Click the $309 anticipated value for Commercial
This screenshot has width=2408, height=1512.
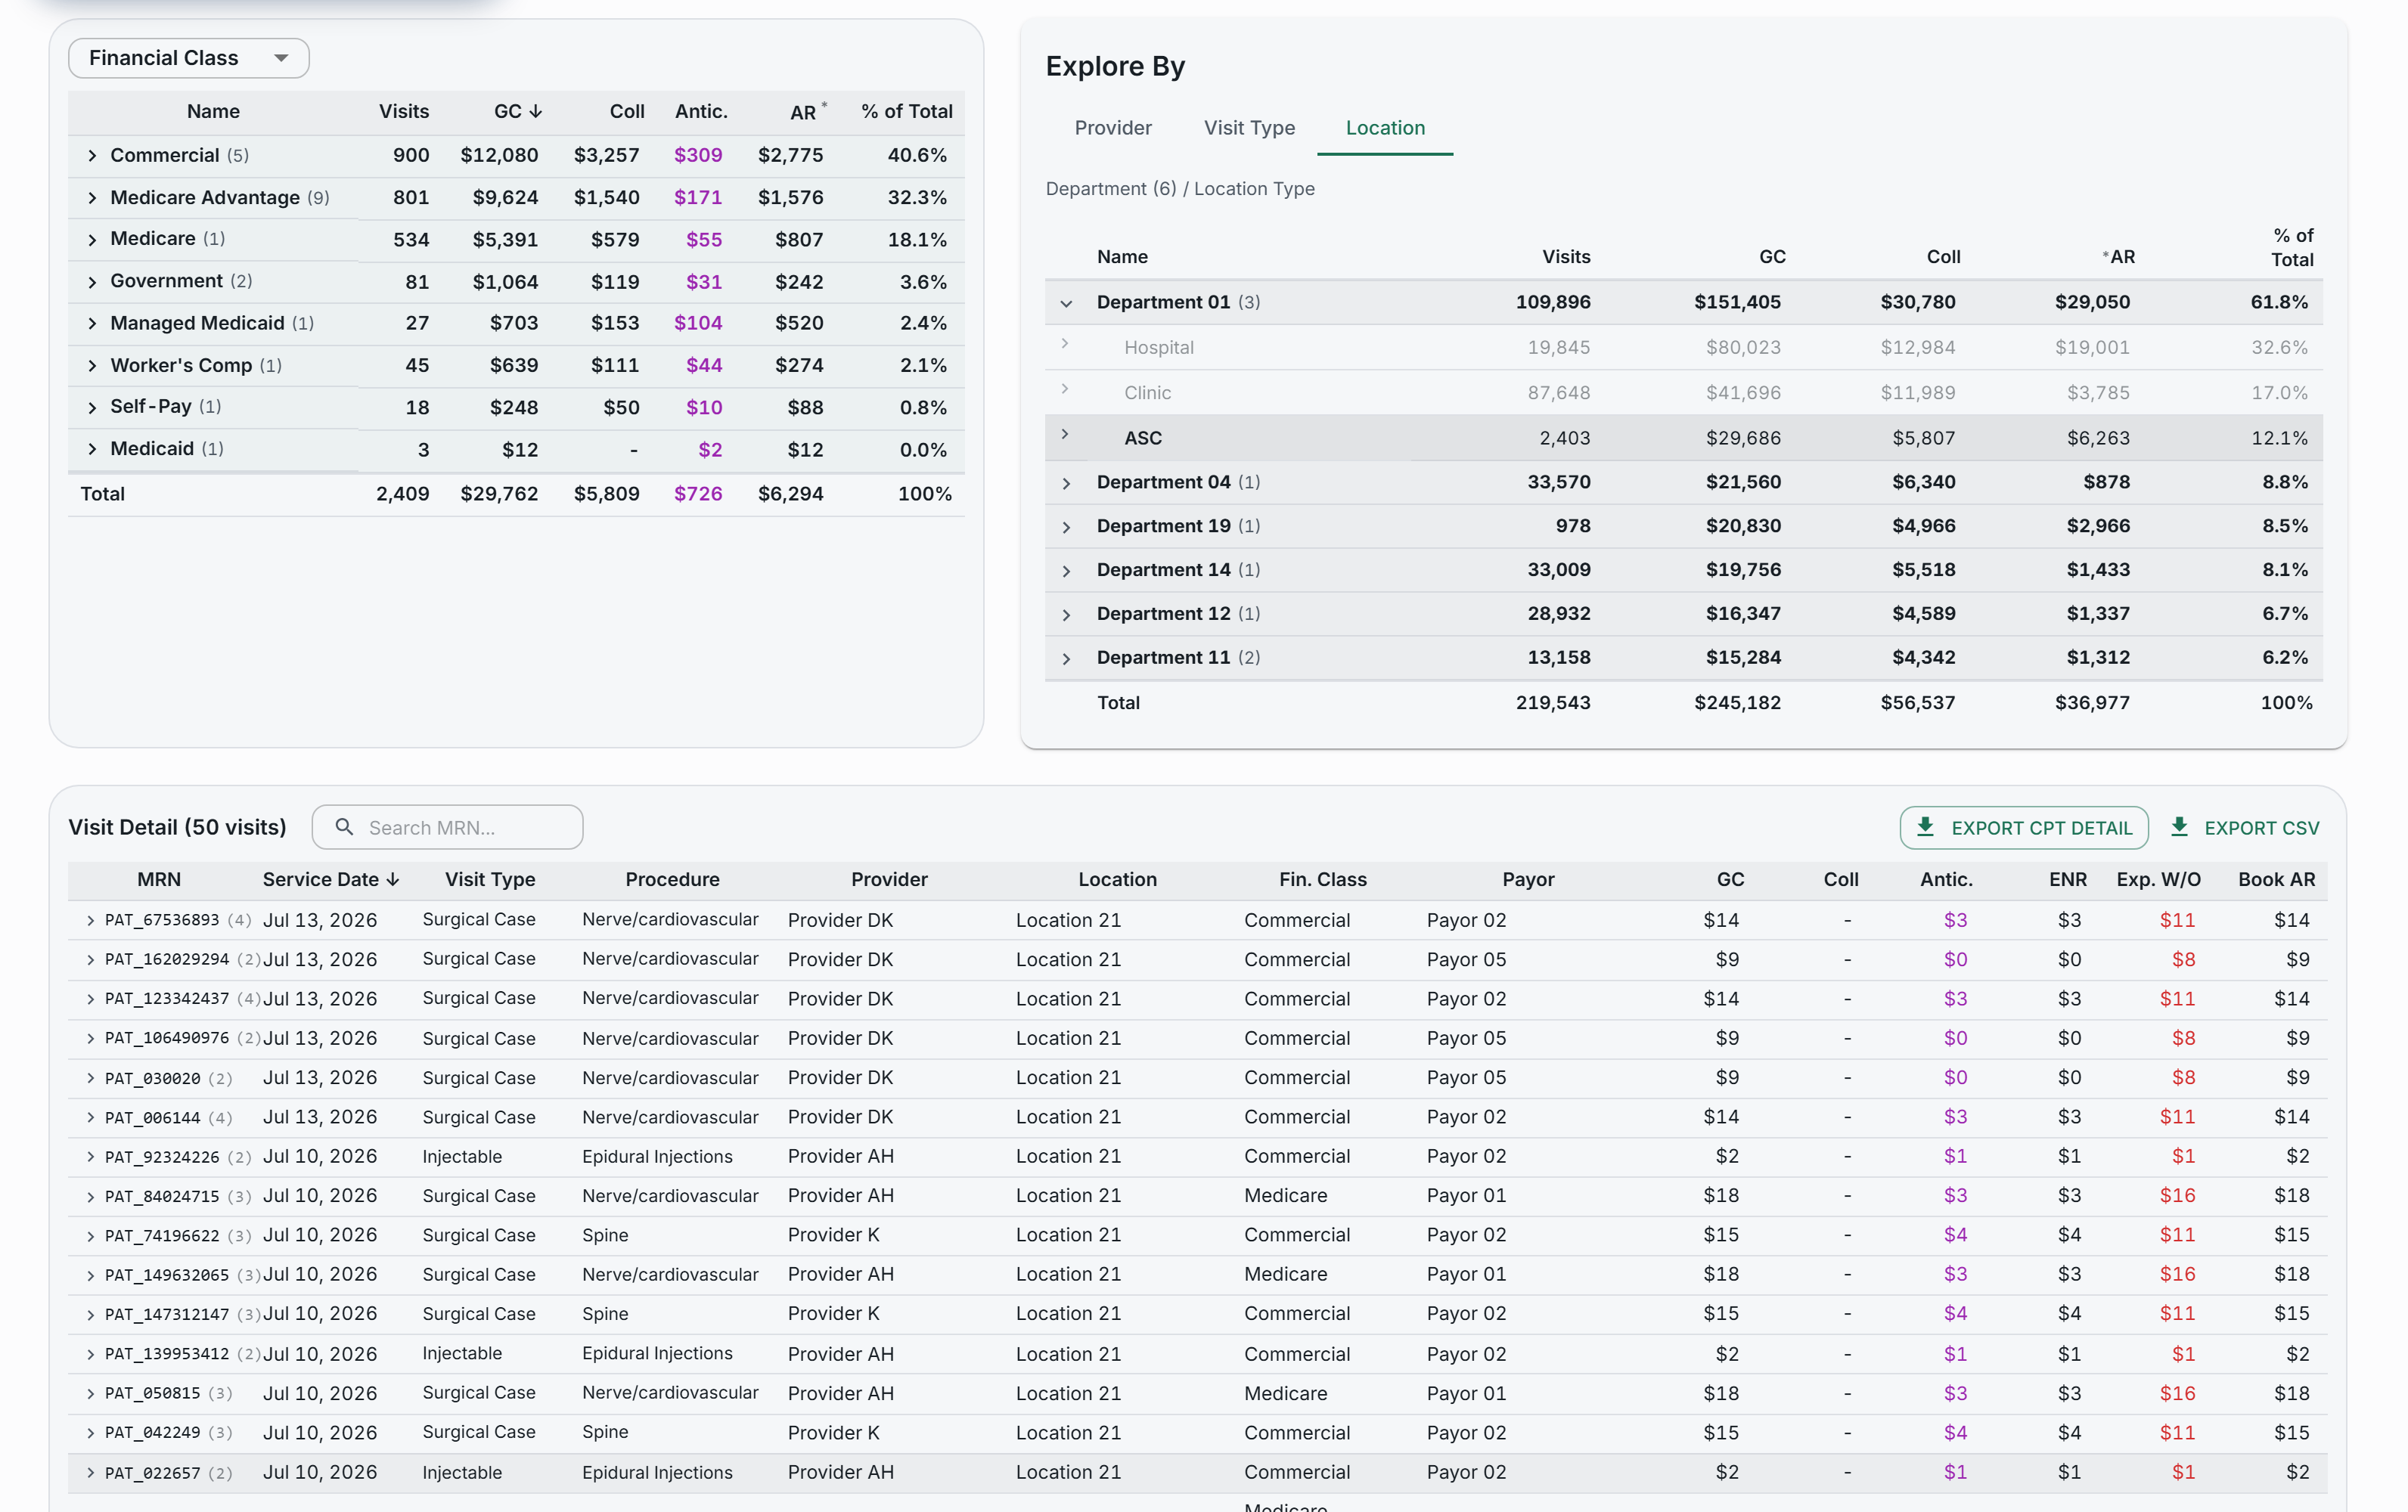(698, 155)
